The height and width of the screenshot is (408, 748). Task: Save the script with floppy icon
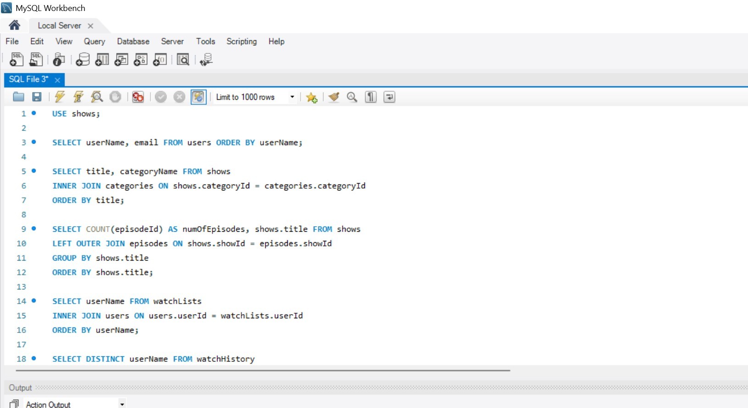(x=37, y=97)
